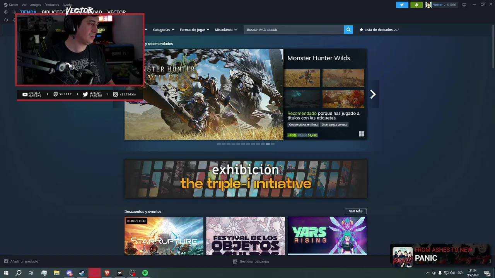The width and height of the screenshot is (495, 278).
Task: Open Lista de deseados
Action: pos(379,30)
